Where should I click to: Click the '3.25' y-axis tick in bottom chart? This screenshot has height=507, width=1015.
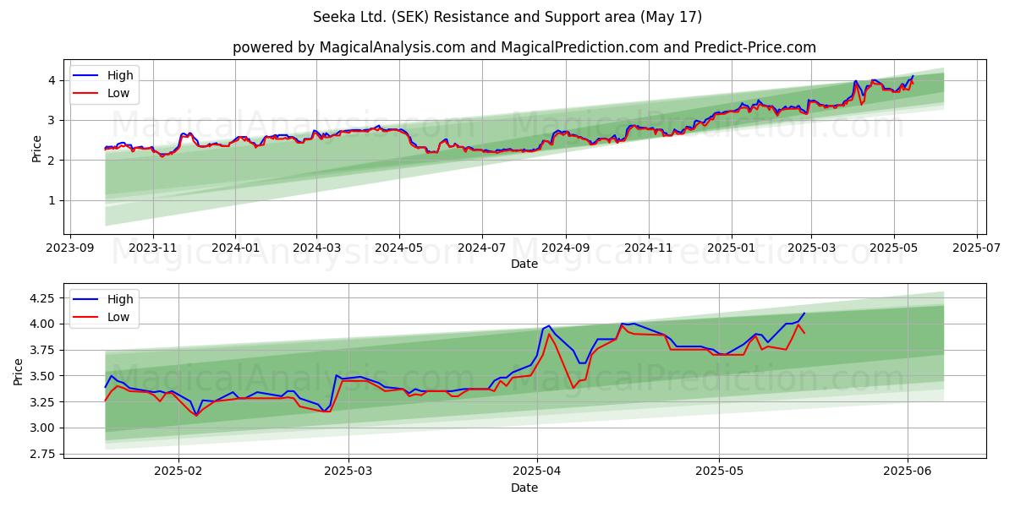[x=42, y=402]
